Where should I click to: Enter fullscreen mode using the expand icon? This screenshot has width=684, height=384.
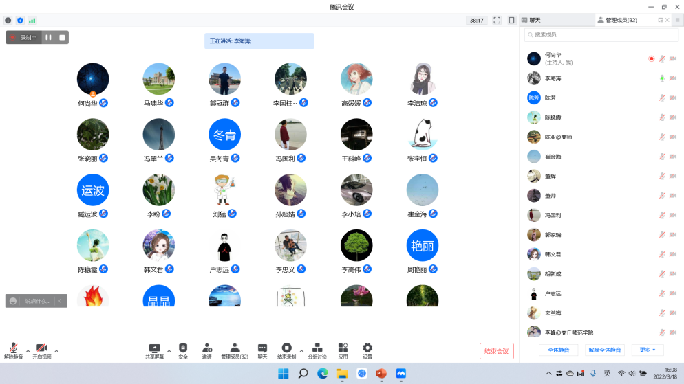(x=497, y=21)
